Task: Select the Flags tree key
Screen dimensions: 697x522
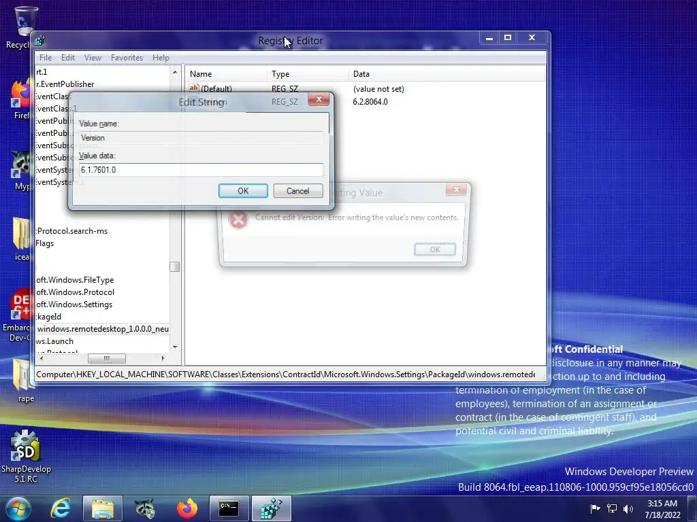Action: click(44, 243)
